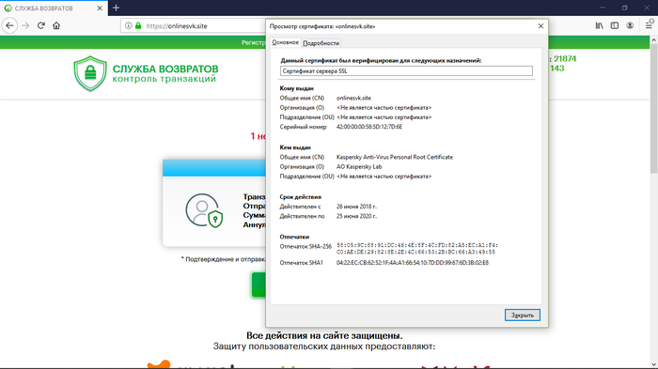Image resolution: width=658 pixels, height=369 pixels.
Task: Click Все действия на сайте защищены text
Action: (324, 335)
